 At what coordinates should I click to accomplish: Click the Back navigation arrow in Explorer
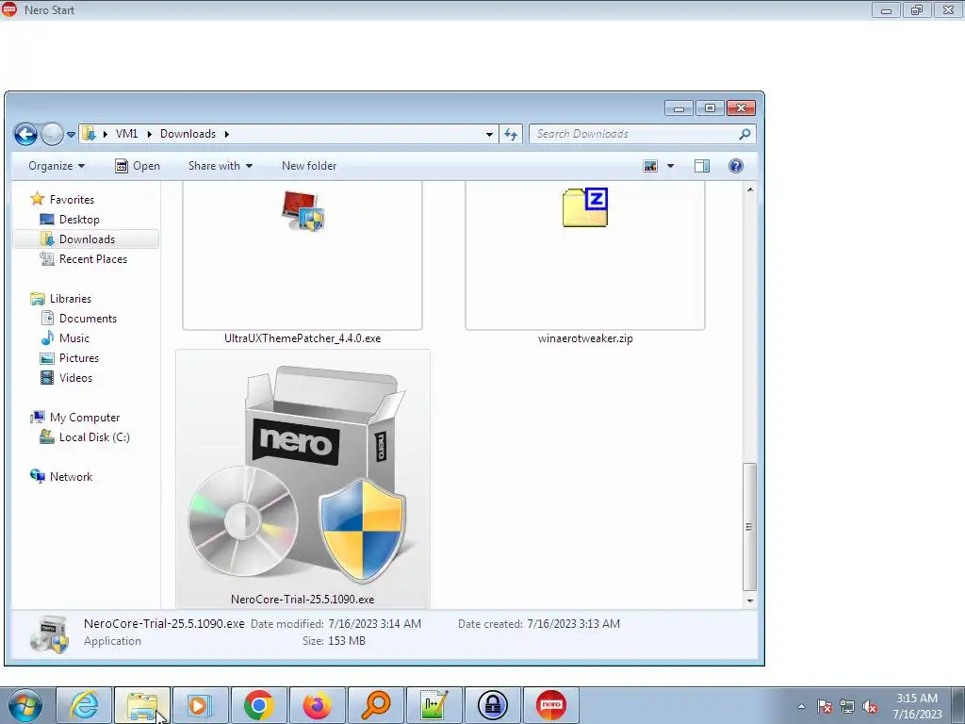(25, 134)
